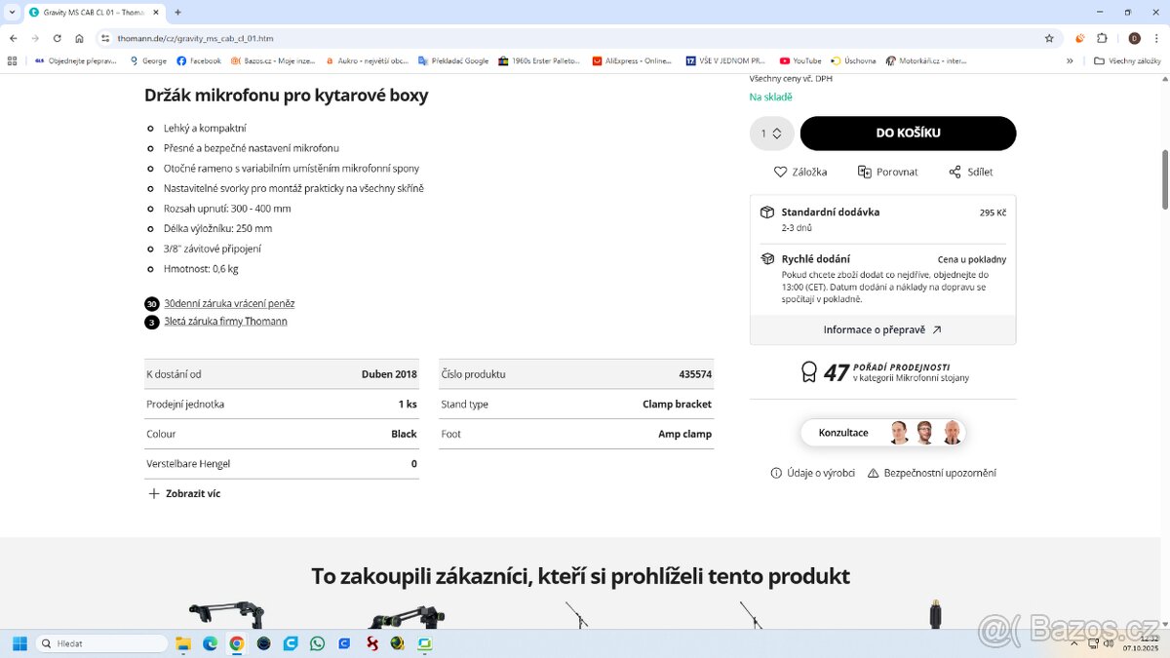Click the Údaje o výrobci info icon

click(776, 473)
